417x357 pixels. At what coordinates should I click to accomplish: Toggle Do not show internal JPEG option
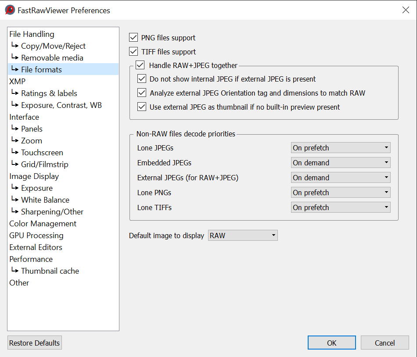pos(142,79)
